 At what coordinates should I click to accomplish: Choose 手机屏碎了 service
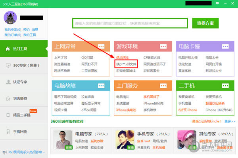[x=152, y=97]
